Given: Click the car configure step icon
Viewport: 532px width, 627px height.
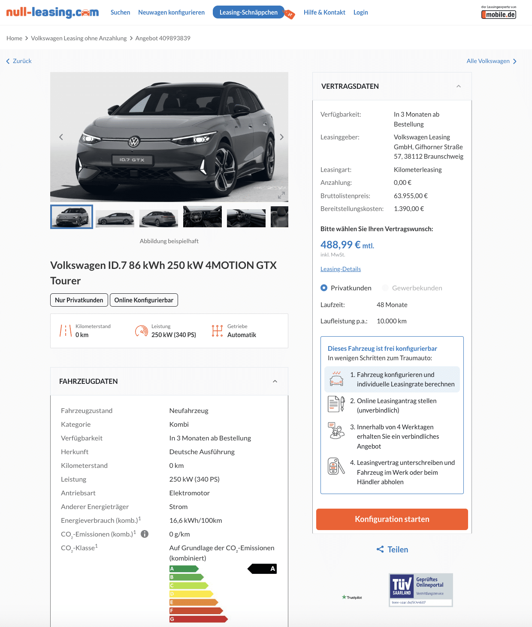Looking at the screenshot, I should pos(336,379).
